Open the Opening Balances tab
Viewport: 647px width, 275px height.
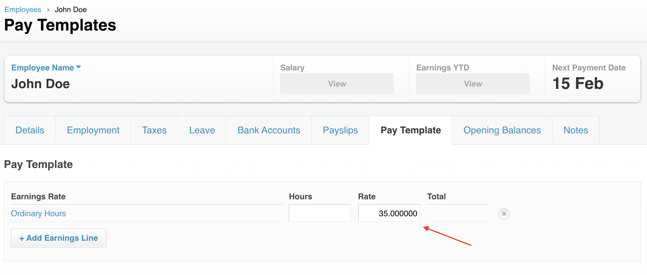(x=502, y=130)
